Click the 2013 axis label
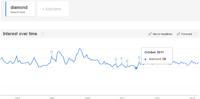Viewport: 200px width, 99px height. 157,98
